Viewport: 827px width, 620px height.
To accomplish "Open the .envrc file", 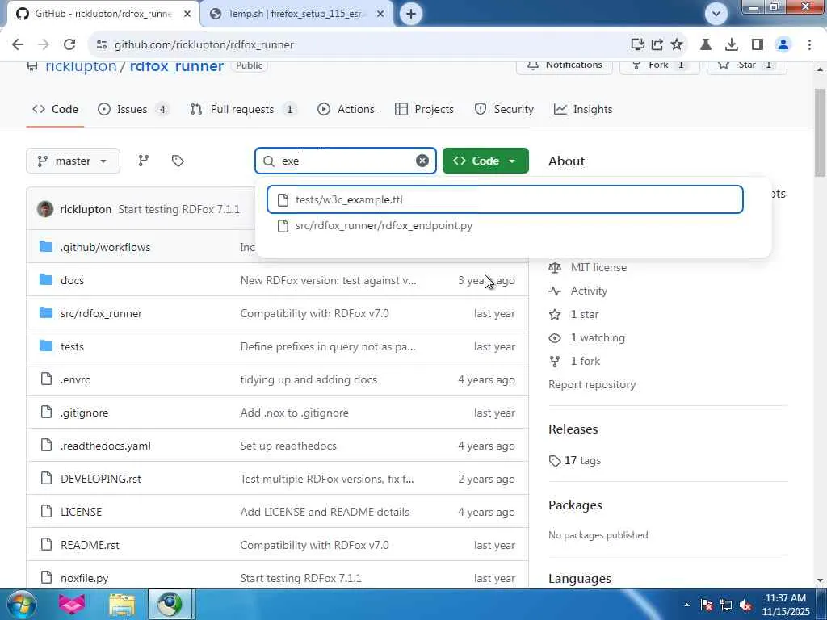I will coord(75,379).
